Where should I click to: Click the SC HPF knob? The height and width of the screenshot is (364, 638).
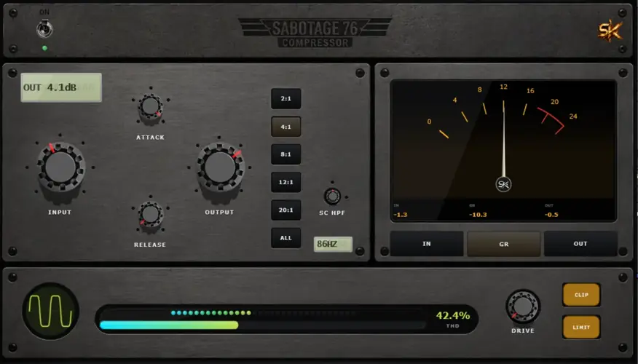point(332,197)
